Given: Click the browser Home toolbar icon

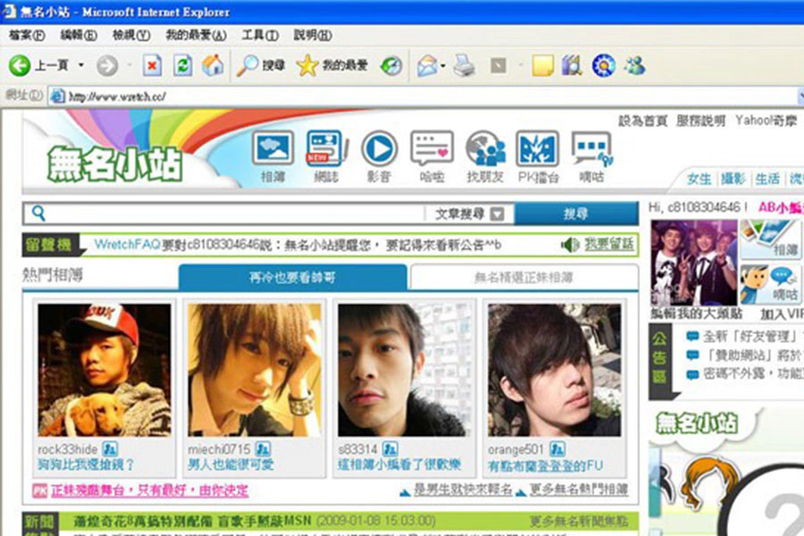Looking at the screenshot, I should tap(213, 65).
